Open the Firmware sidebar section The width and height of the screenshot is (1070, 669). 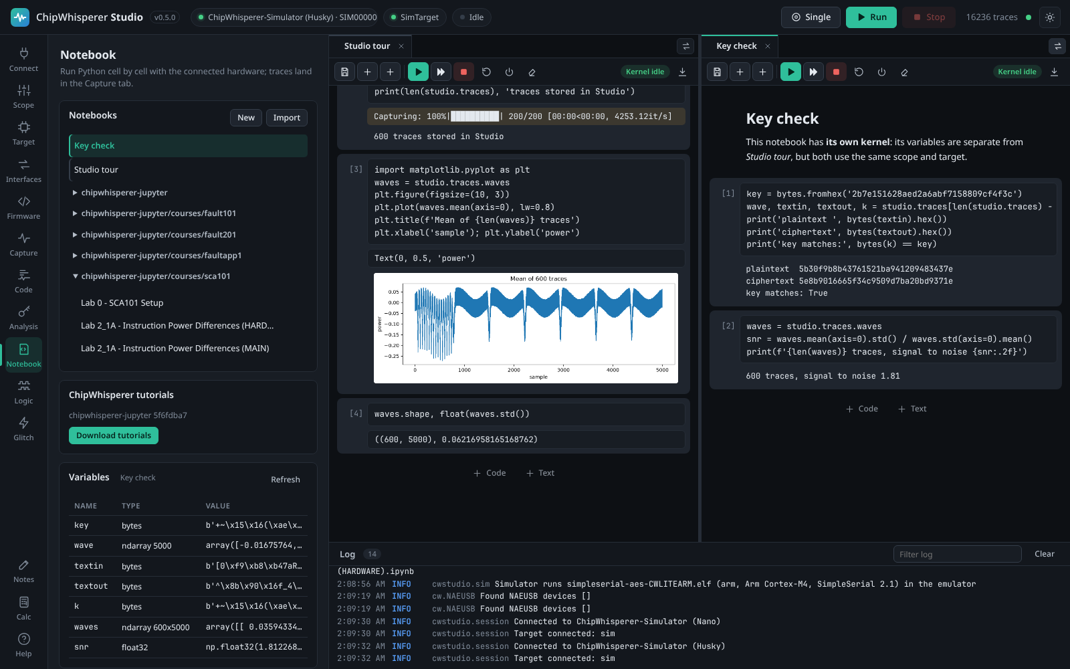(23, 208)
